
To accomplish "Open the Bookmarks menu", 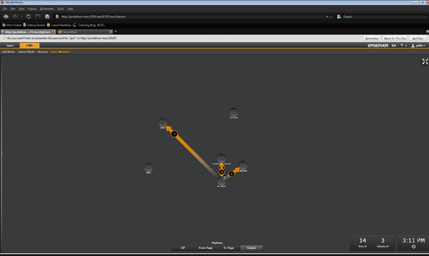I will 47,9.
